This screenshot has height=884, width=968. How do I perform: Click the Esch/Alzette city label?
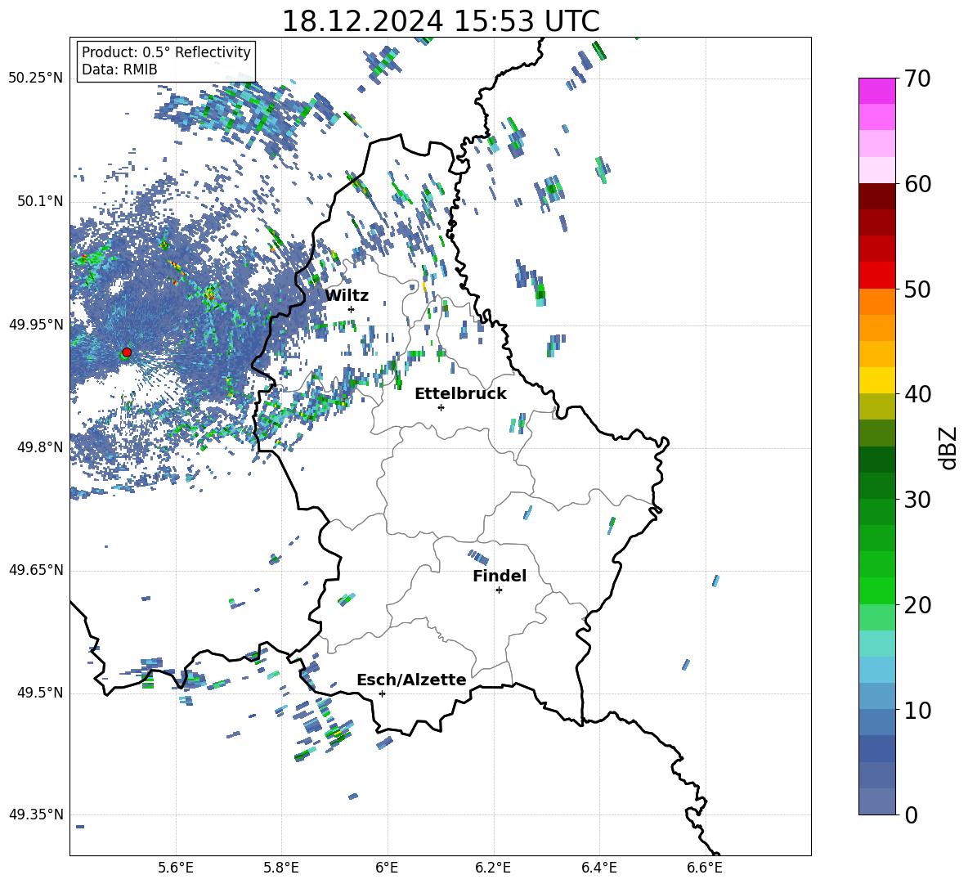pyautogui.click(x=411, y=680)
